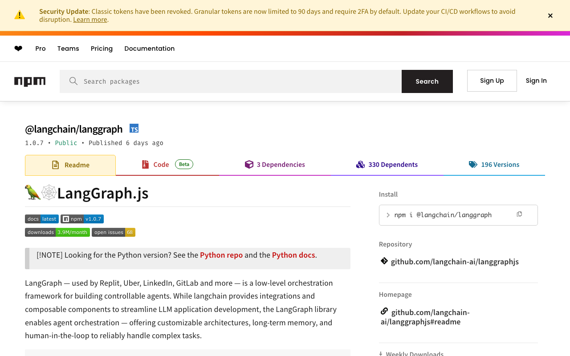Click the Repository section label
The image size is (570, 356).
point(395,244)
